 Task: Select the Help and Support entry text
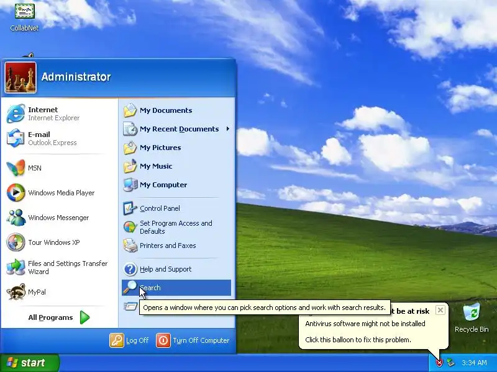click(165, 269)
